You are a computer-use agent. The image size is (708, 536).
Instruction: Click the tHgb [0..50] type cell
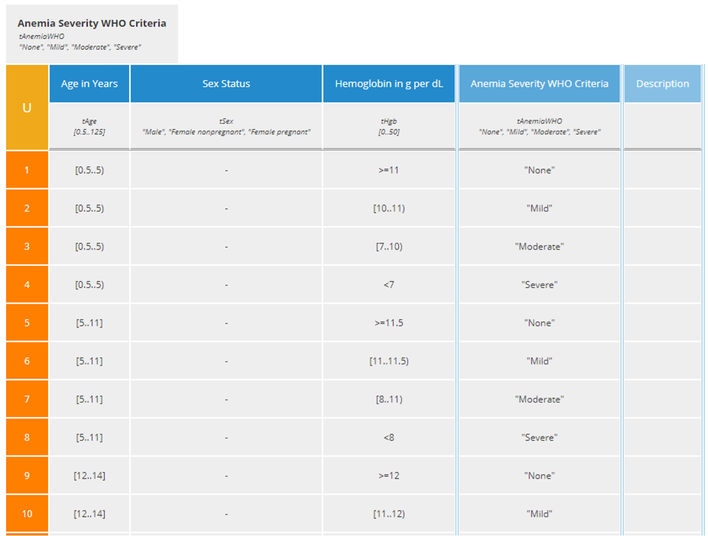(389, 126)
